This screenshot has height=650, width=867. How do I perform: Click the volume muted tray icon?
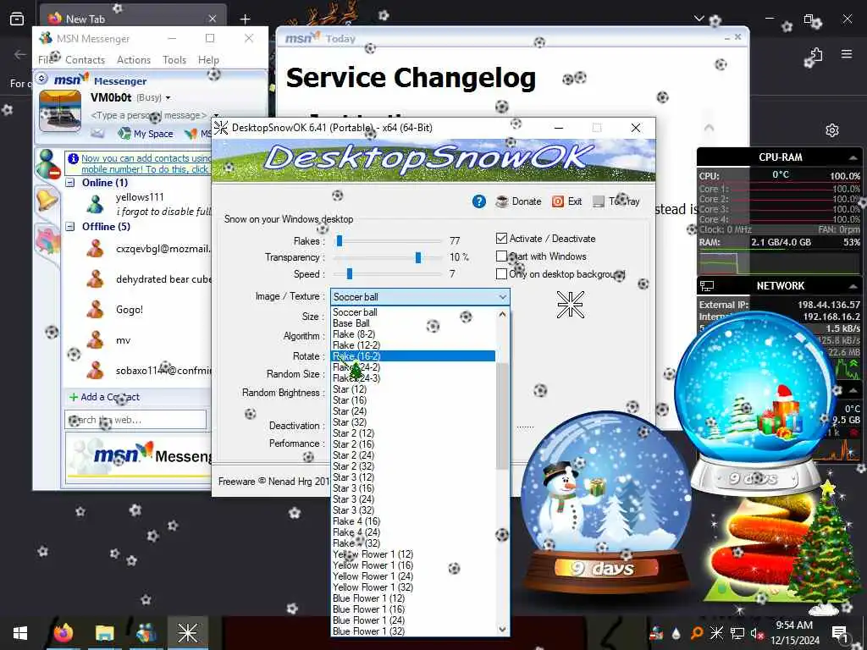[756, 633]
